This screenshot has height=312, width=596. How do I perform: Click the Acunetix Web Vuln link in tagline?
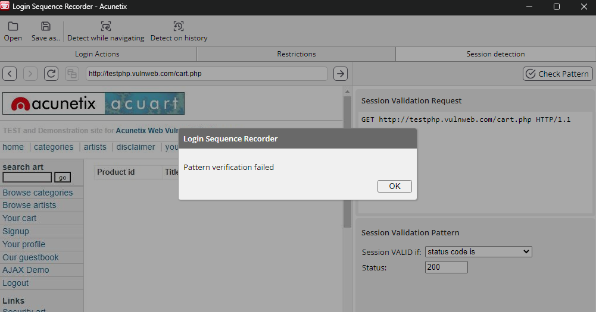147,131
